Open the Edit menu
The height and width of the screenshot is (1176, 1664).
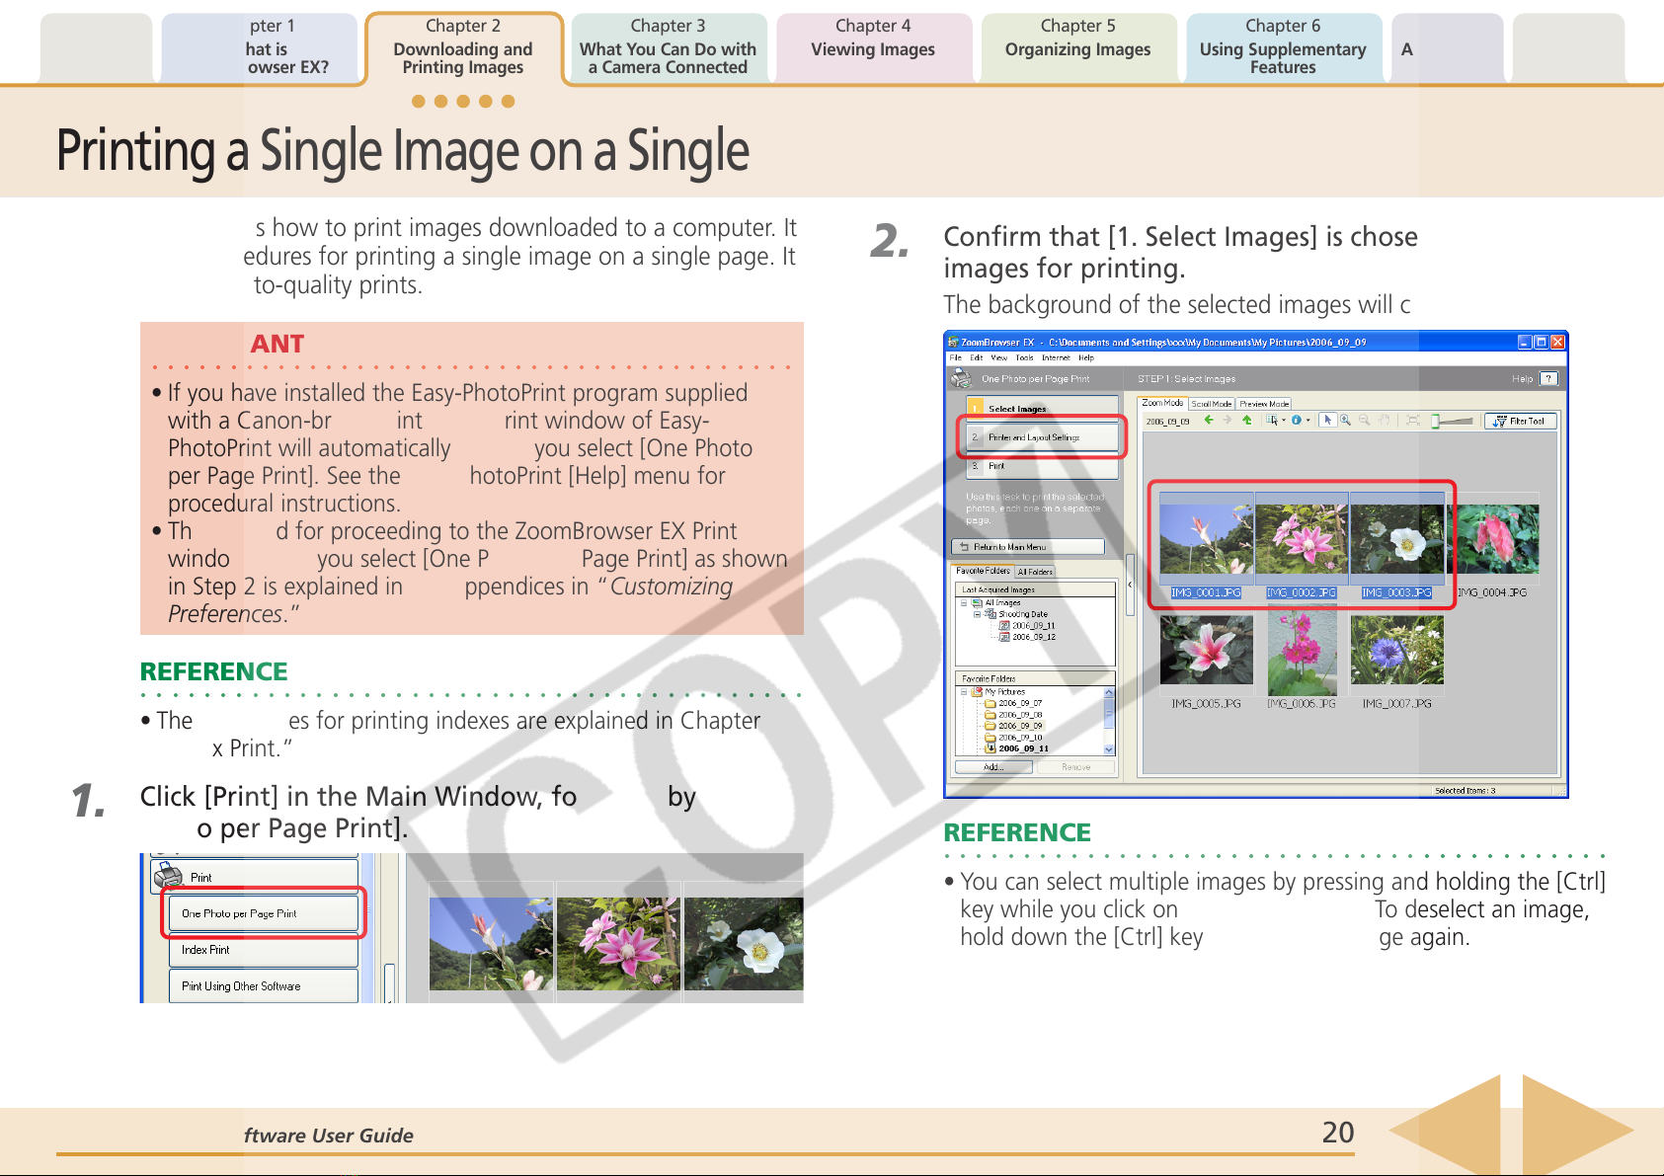[976, 357]
